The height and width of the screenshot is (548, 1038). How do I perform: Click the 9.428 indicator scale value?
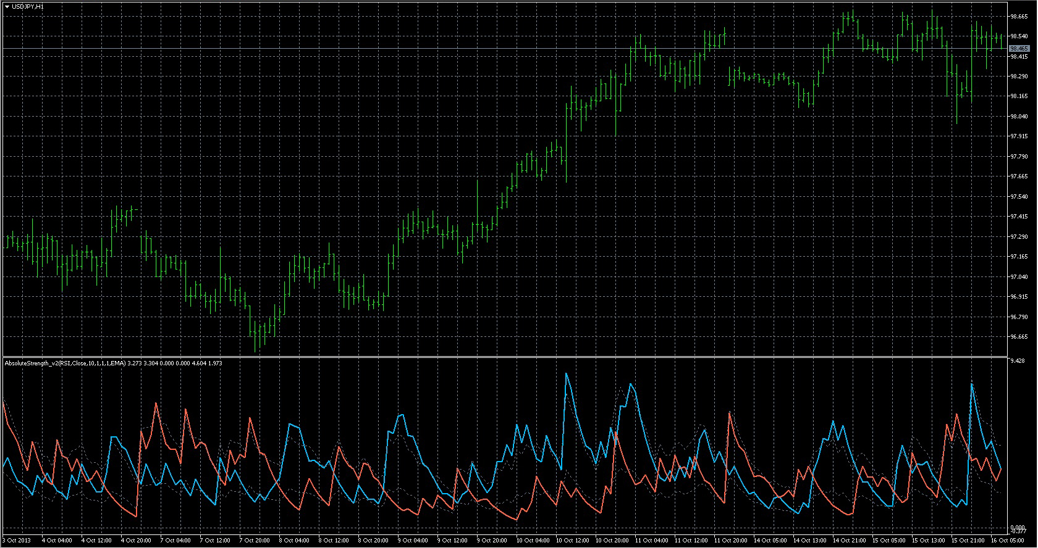(x=1017, y=360)
